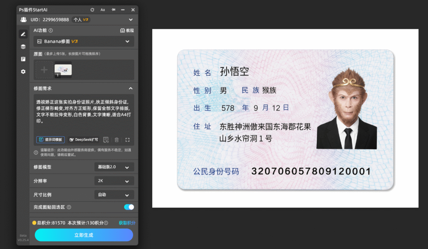
Task: Click the DeepSeek扩写 button
Action: click(84, 140)
